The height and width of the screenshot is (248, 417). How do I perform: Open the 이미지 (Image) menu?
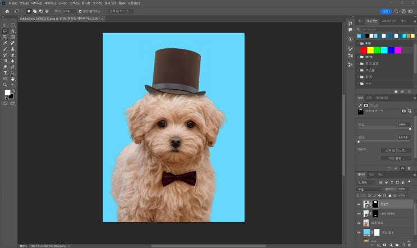pyautogui.click(x=36, y=3)
